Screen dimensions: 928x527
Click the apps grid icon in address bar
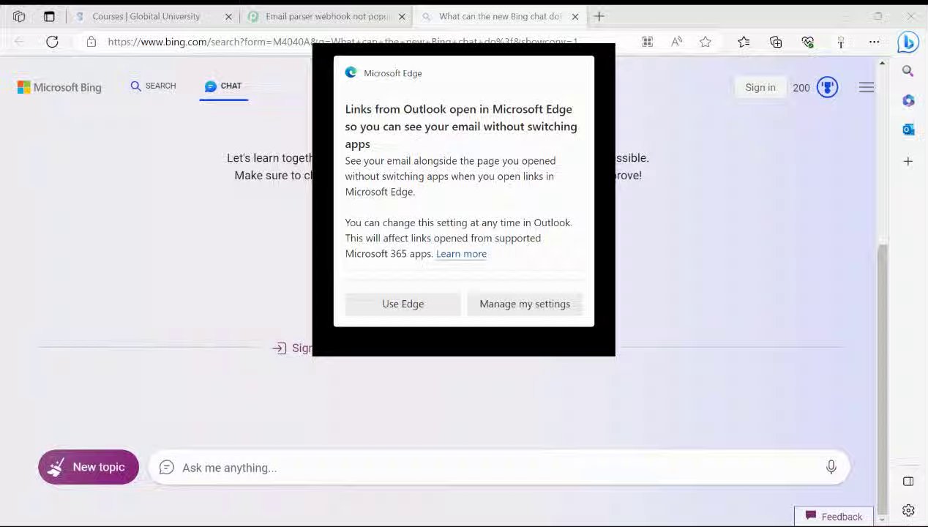click(x=647, y=42)
